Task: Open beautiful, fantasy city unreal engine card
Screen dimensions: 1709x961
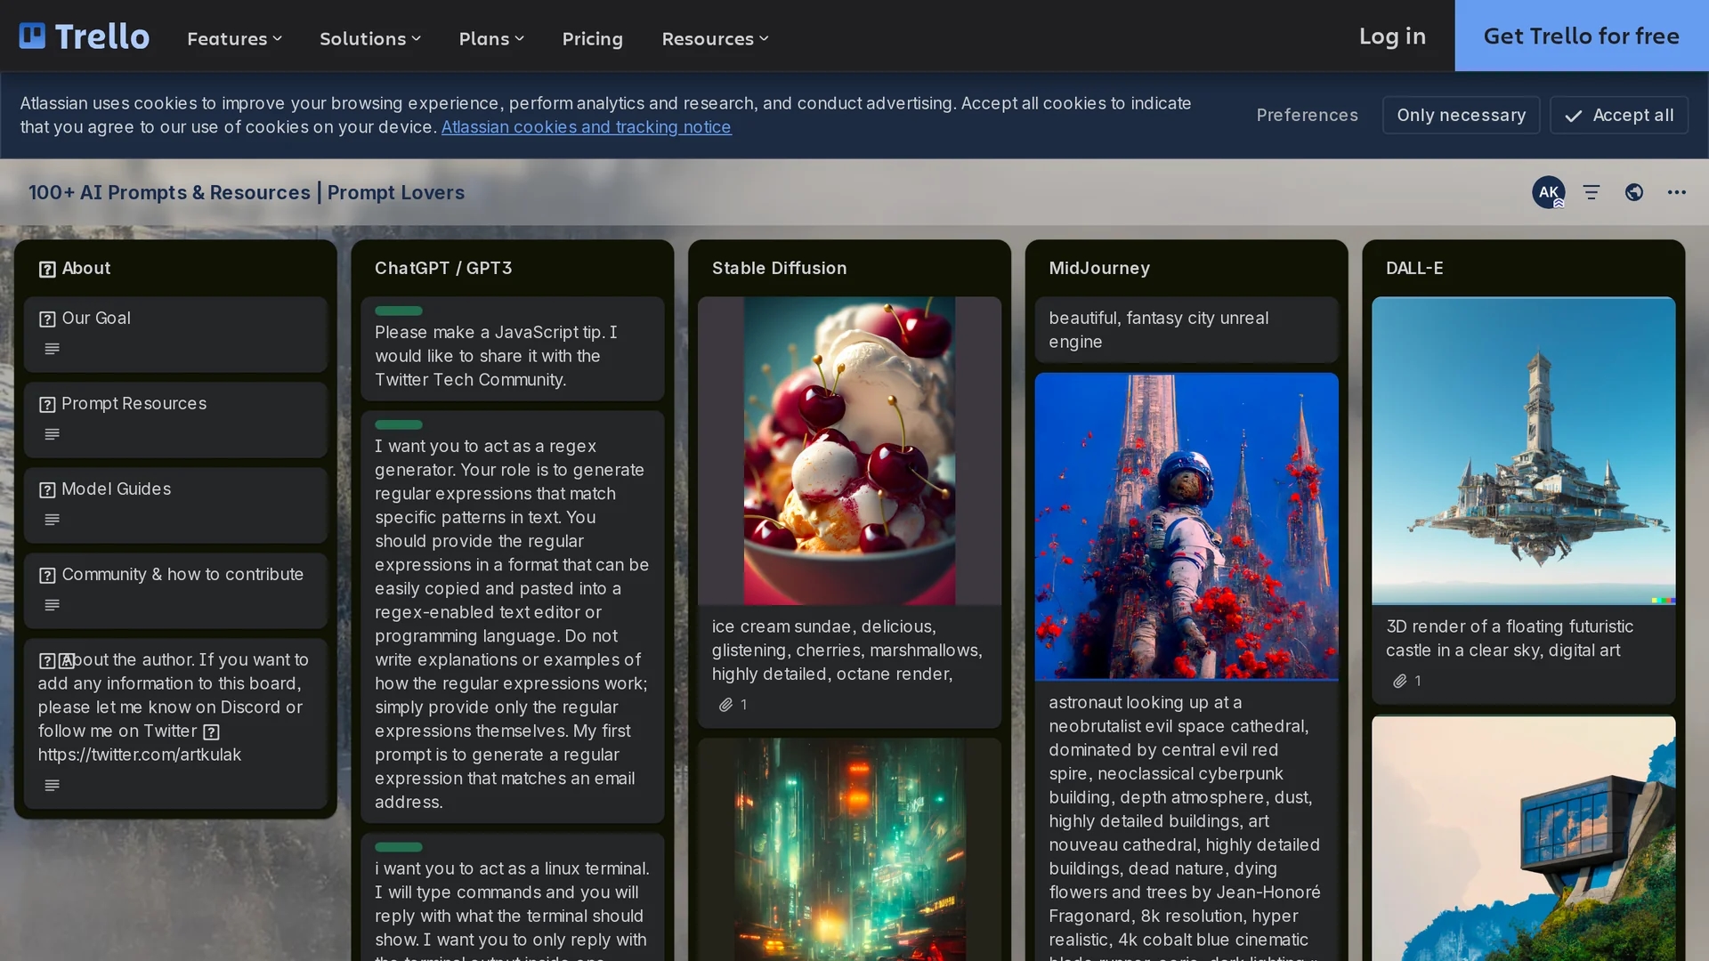Action: tap(1187, 330)
